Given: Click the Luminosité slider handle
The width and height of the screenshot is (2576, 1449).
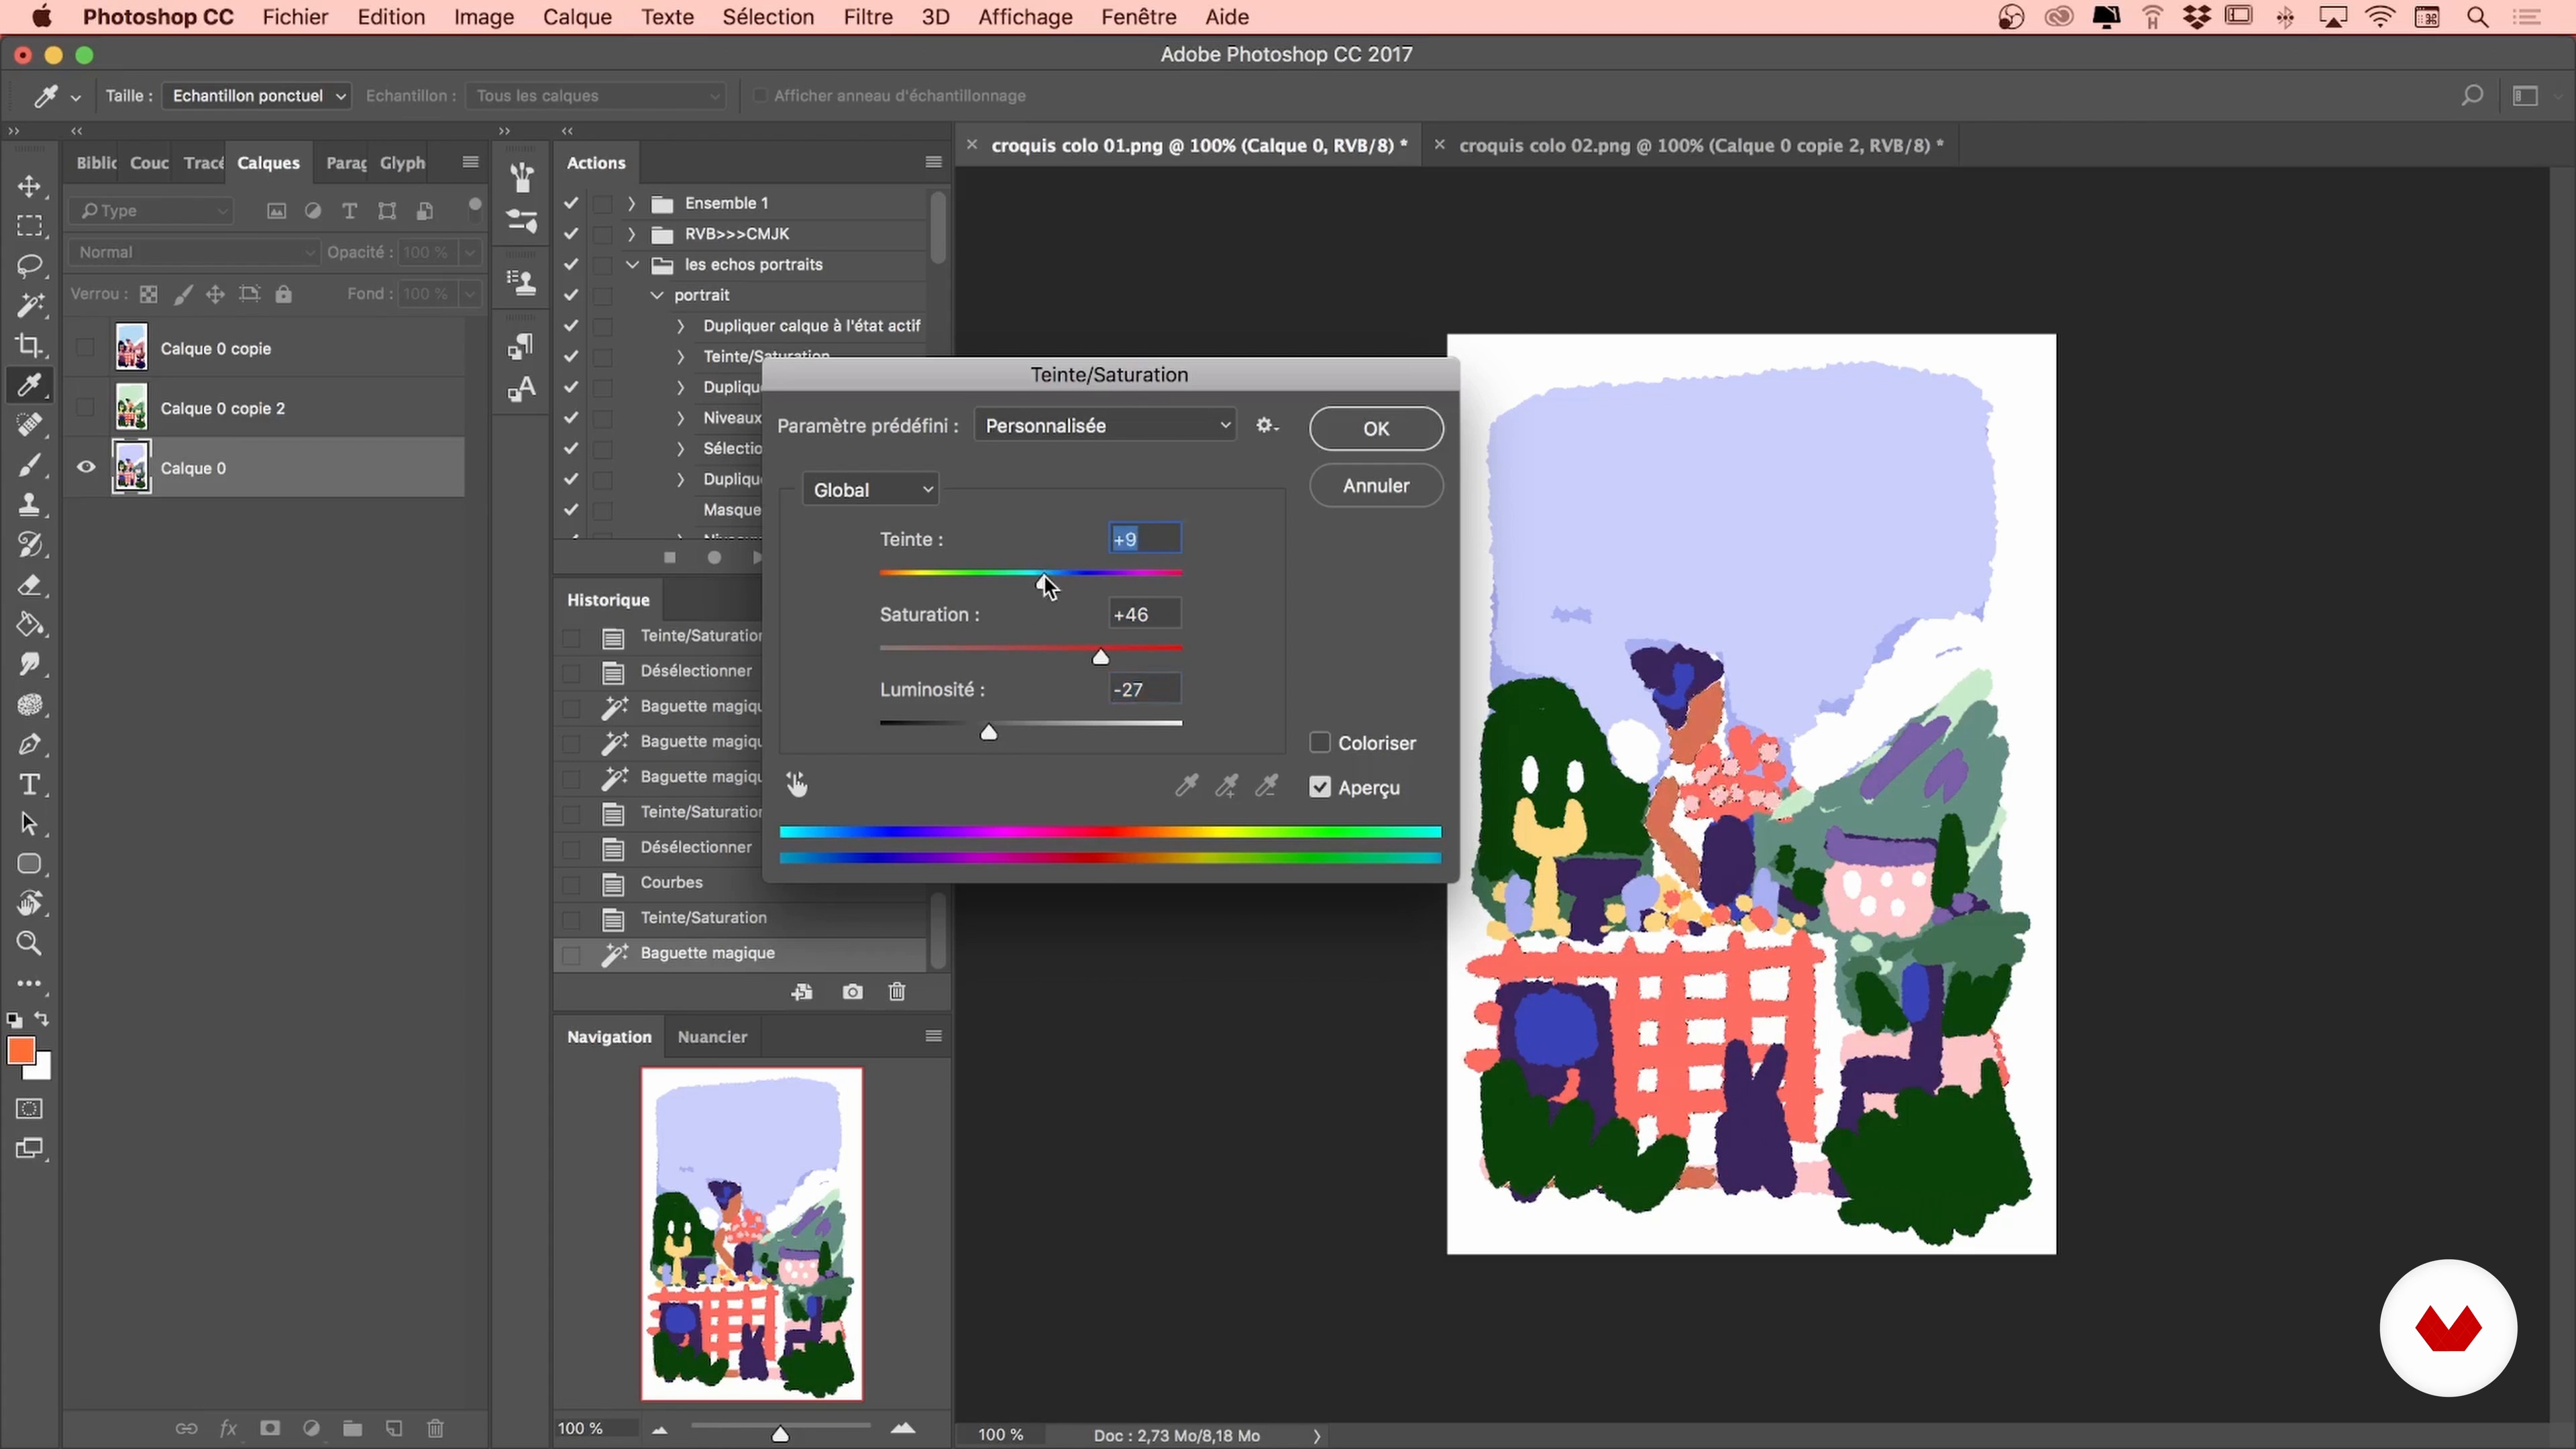Looking at the screenshot, I should pyautogui.click(x=988, y=733).
